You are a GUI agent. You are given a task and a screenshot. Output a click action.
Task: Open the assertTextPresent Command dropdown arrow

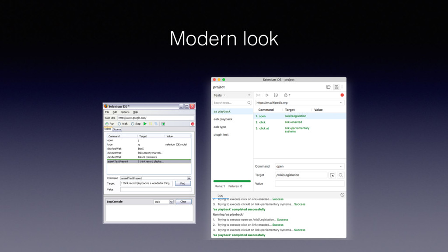pos(189,178)
